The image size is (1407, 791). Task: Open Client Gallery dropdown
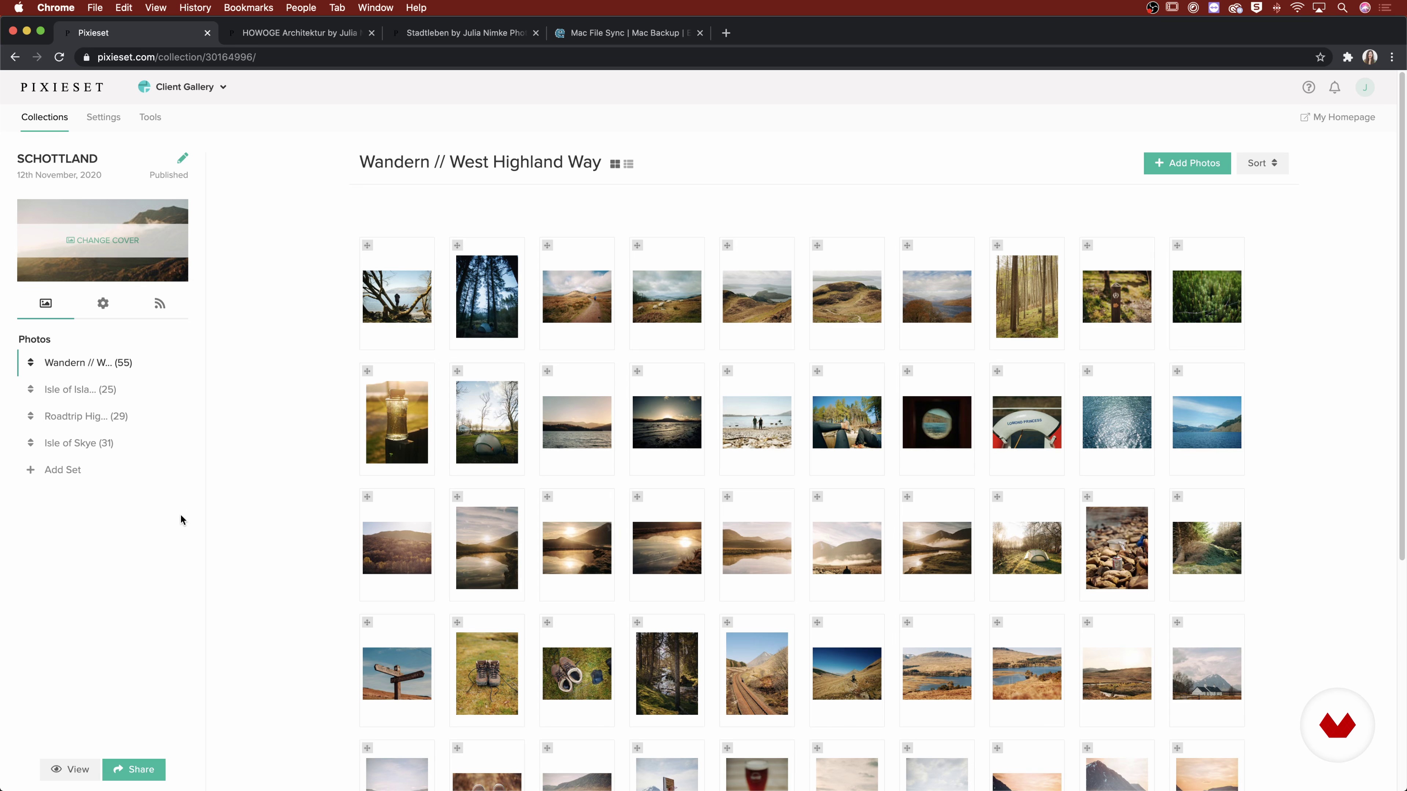click(183, 88)
